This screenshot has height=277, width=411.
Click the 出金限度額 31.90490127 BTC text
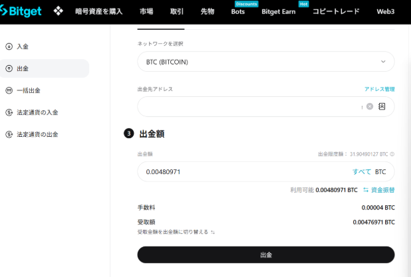pyautogui.click(x=353, y=154)
